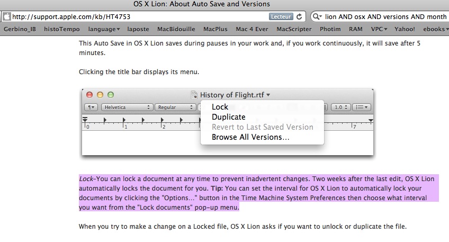Click the left indent marker at ruler 0
This screenshot has height=242, width=449.
[85, 120]
